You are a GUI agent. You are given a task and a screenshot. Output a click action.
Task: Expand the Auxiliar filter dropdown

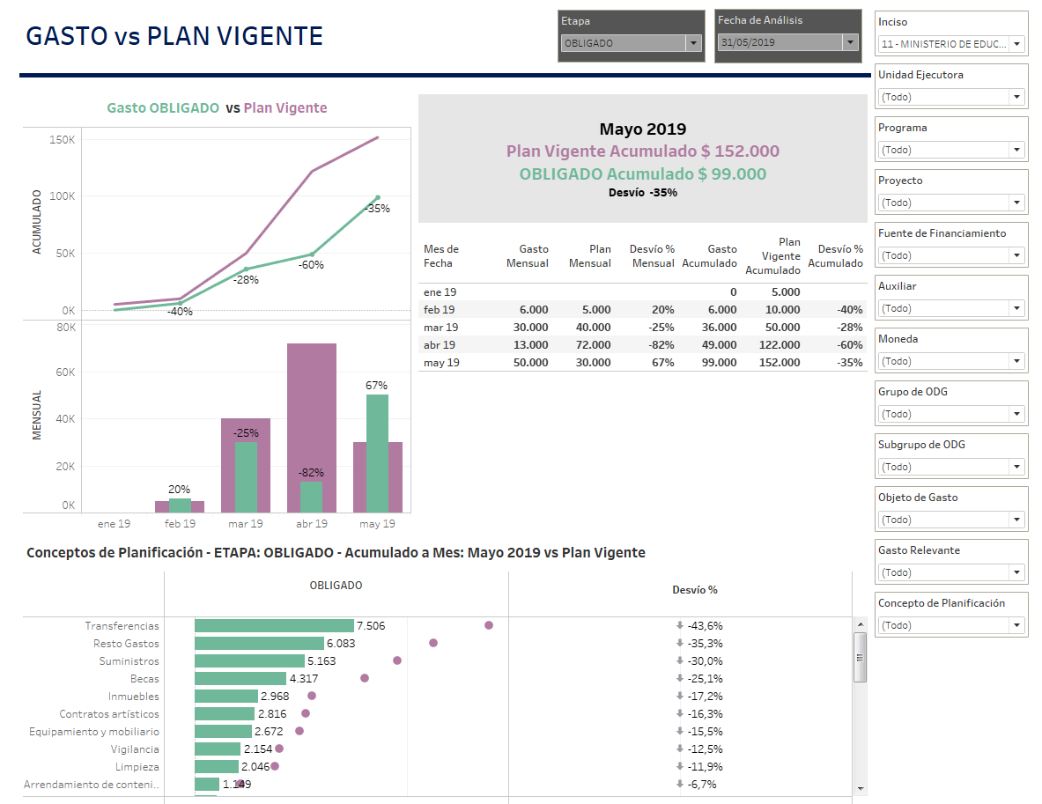pos(951,308)
